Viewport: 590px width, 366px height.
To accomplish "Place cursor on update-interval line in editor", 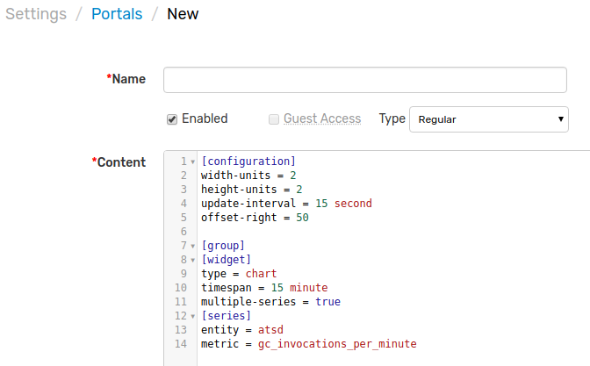I will tap(286, 204).
